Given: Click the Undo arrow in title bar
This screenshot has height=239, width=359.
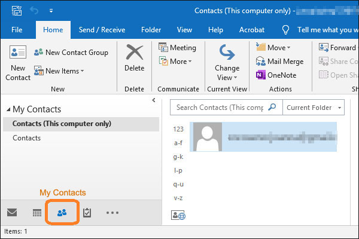Looking at the screenshot, I should coord(34,11).
